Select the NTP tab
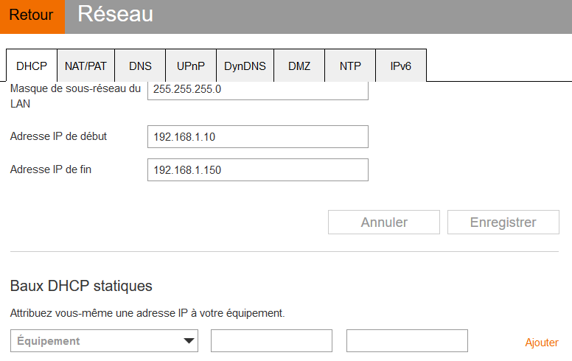Image resolution: width=572 pixels, height=361 pixels. pos(350,66)
